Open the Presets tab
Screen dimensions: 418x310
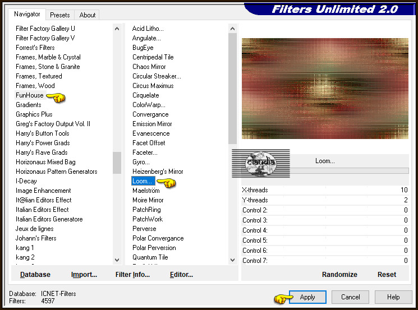[x=59, y=15]
